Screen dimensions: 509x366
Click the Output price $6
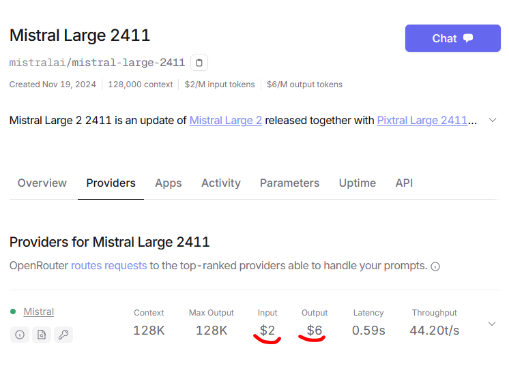pos(315,331)
